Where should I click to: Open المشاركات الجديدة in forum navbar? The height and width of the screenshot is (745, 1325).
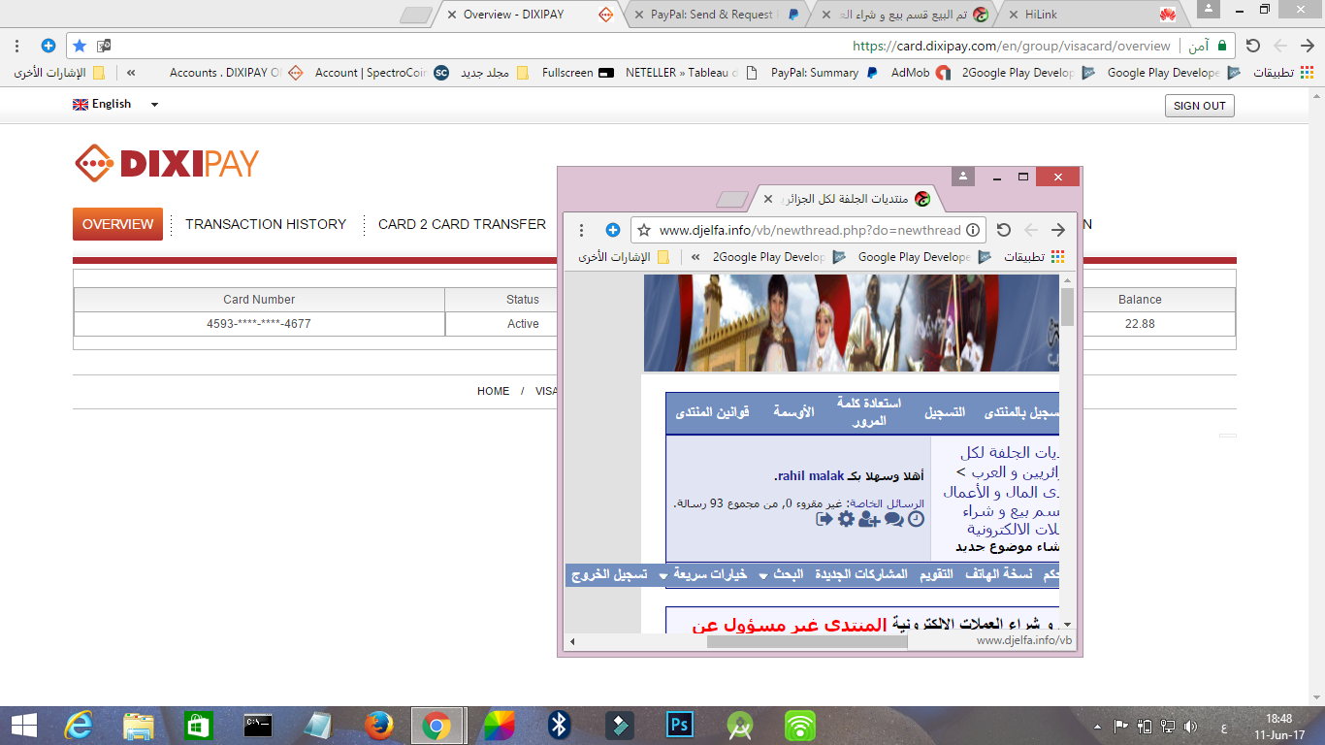[x=860, y=574]
